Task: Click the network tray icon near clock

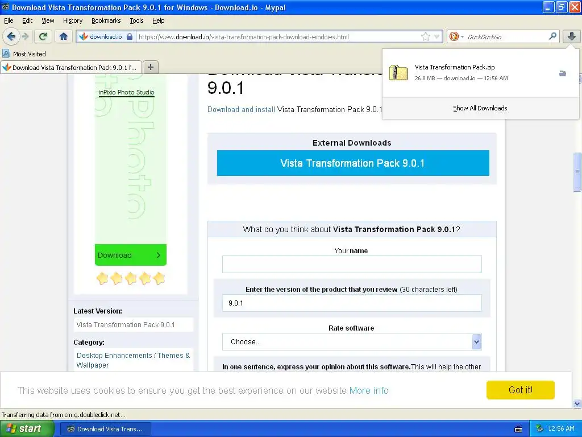Action: pyautogui.click(x=539, y=429)
